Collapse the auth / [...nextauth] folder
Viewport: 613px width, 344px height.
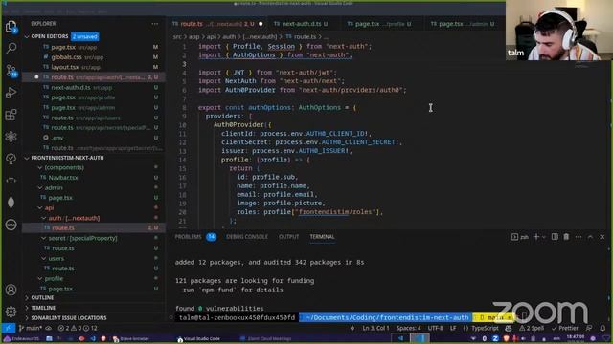click(74, 218)
